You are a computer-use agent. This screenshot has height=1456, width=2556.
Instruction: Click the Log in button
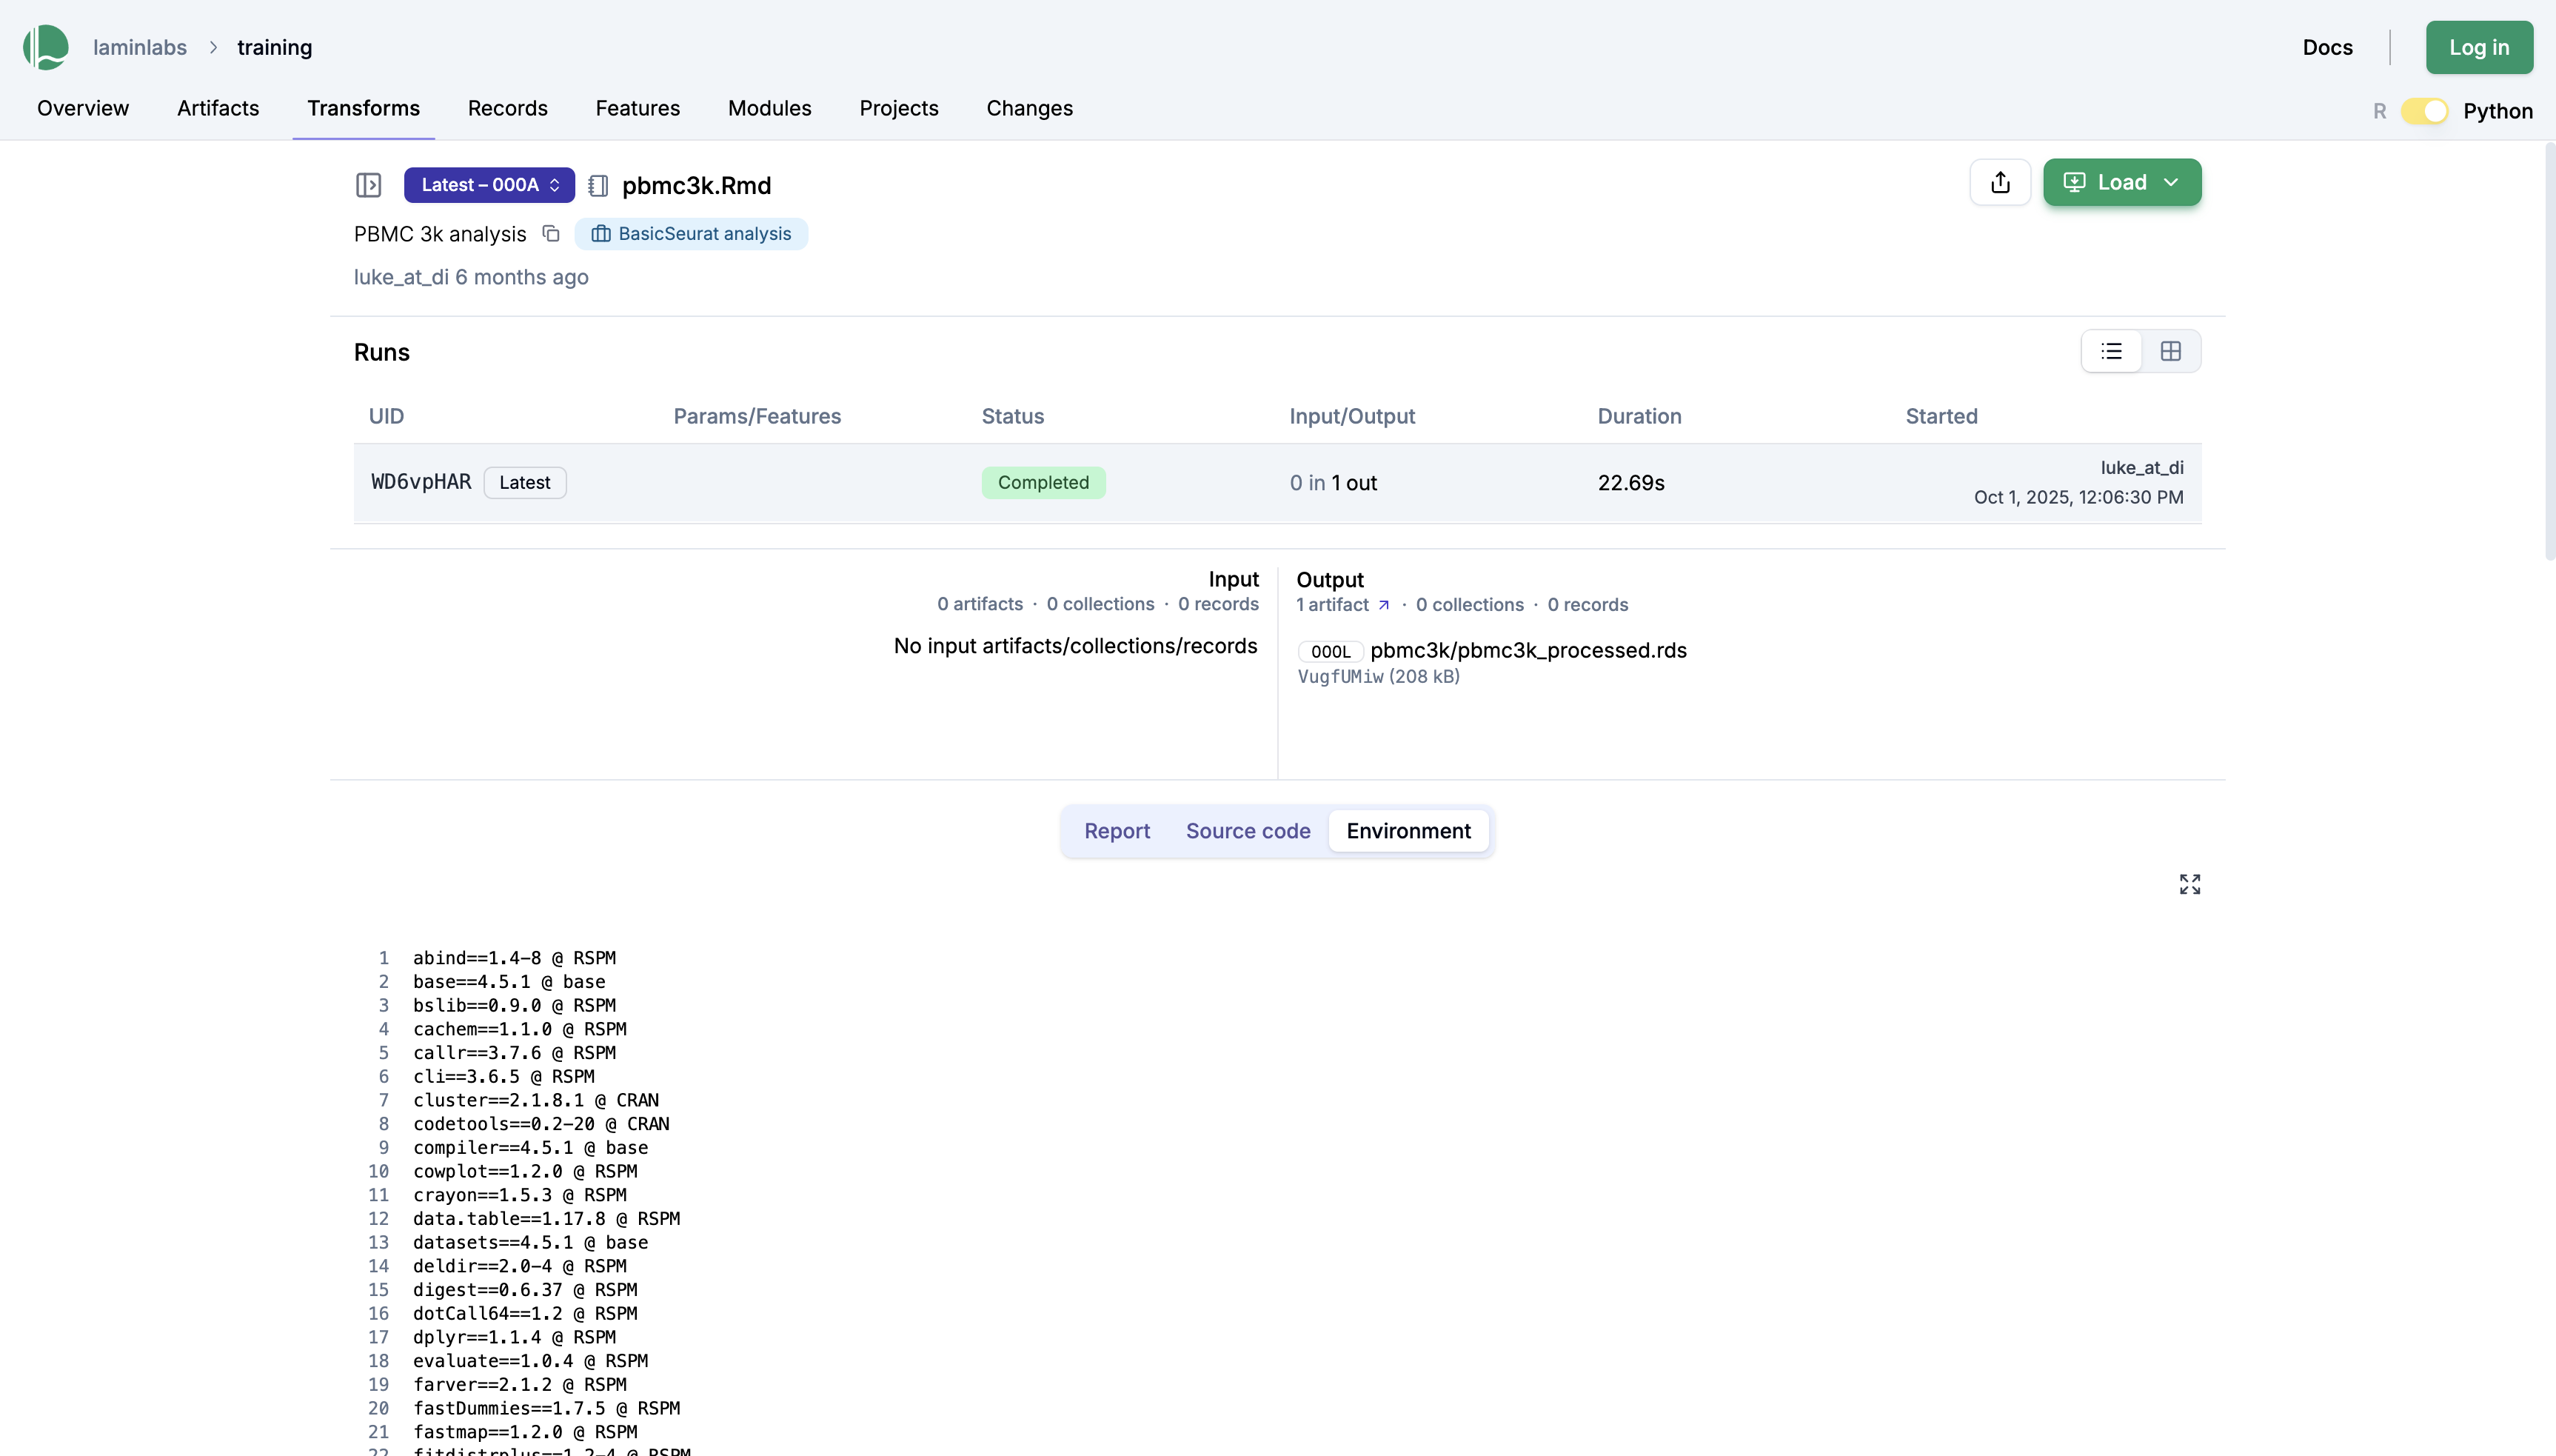point(2478,47)
